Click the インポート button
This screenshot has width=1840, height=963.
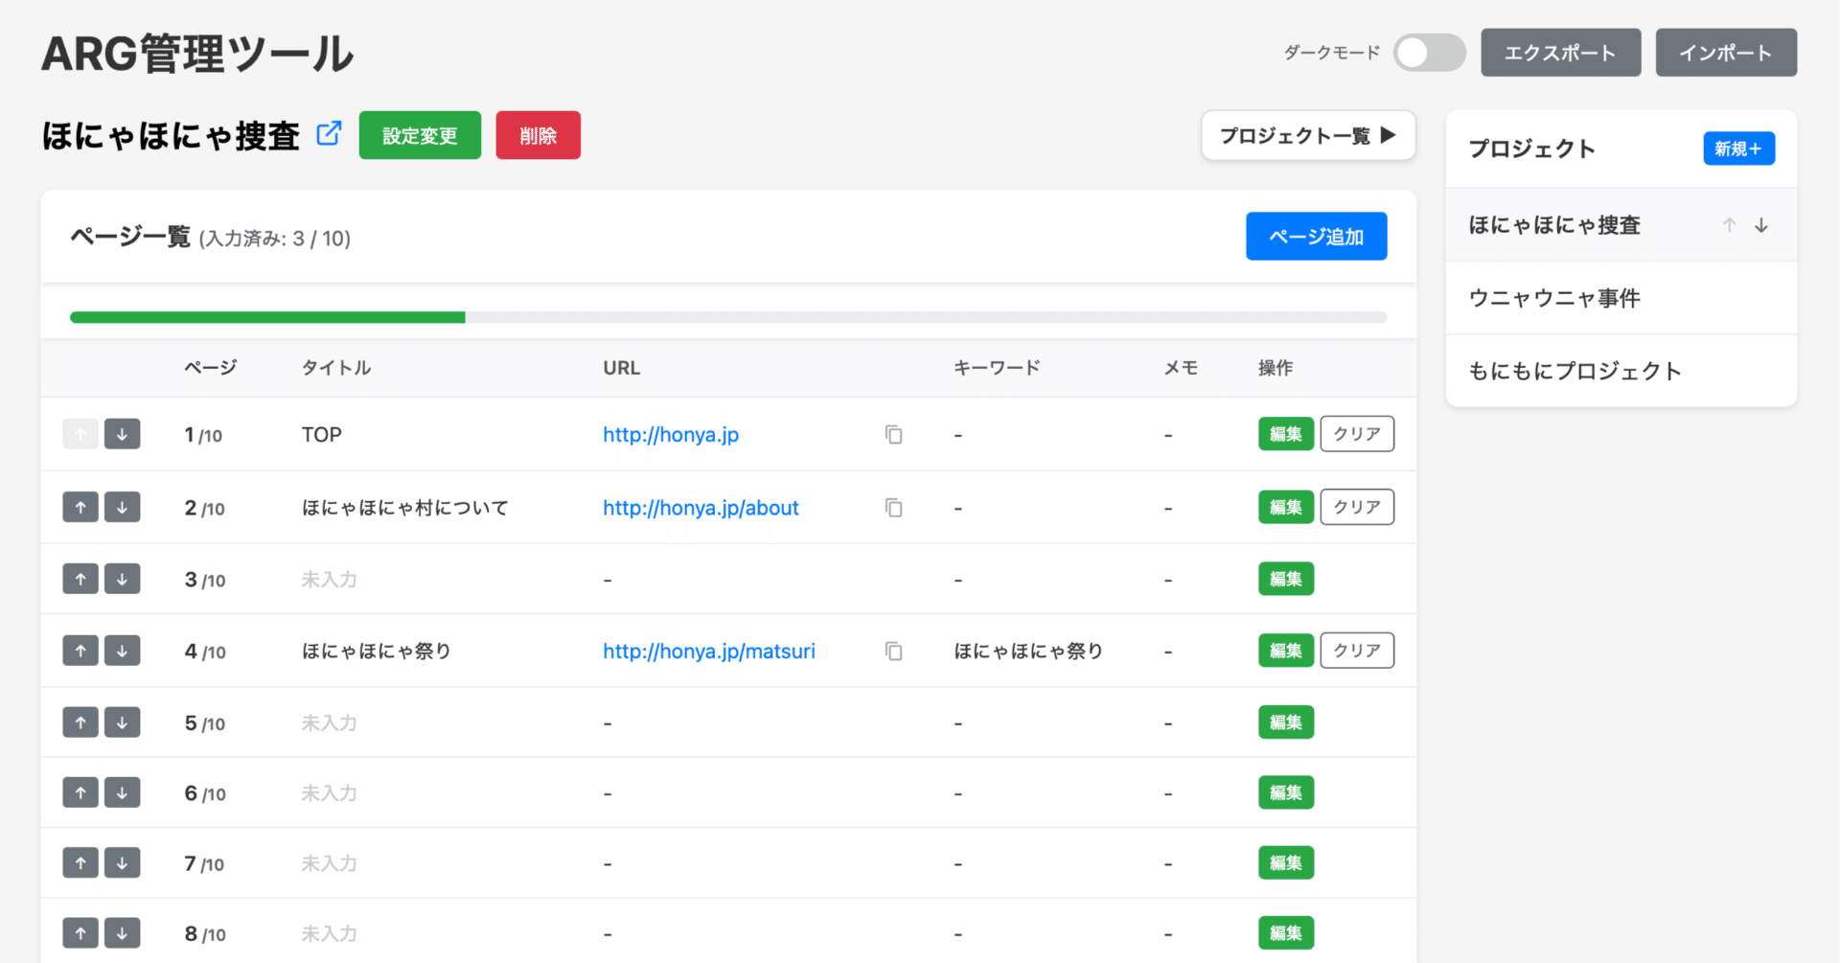pyautogui.click(x=1726, y=53)
